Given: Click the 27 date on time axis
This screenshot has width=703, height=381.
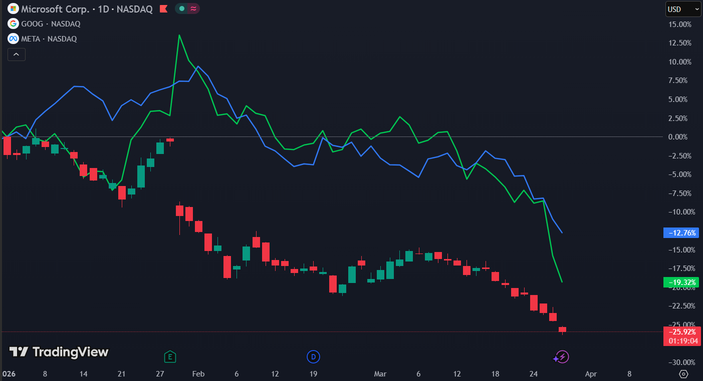Looking at the screenshot, I should click(x=160, y=373).
